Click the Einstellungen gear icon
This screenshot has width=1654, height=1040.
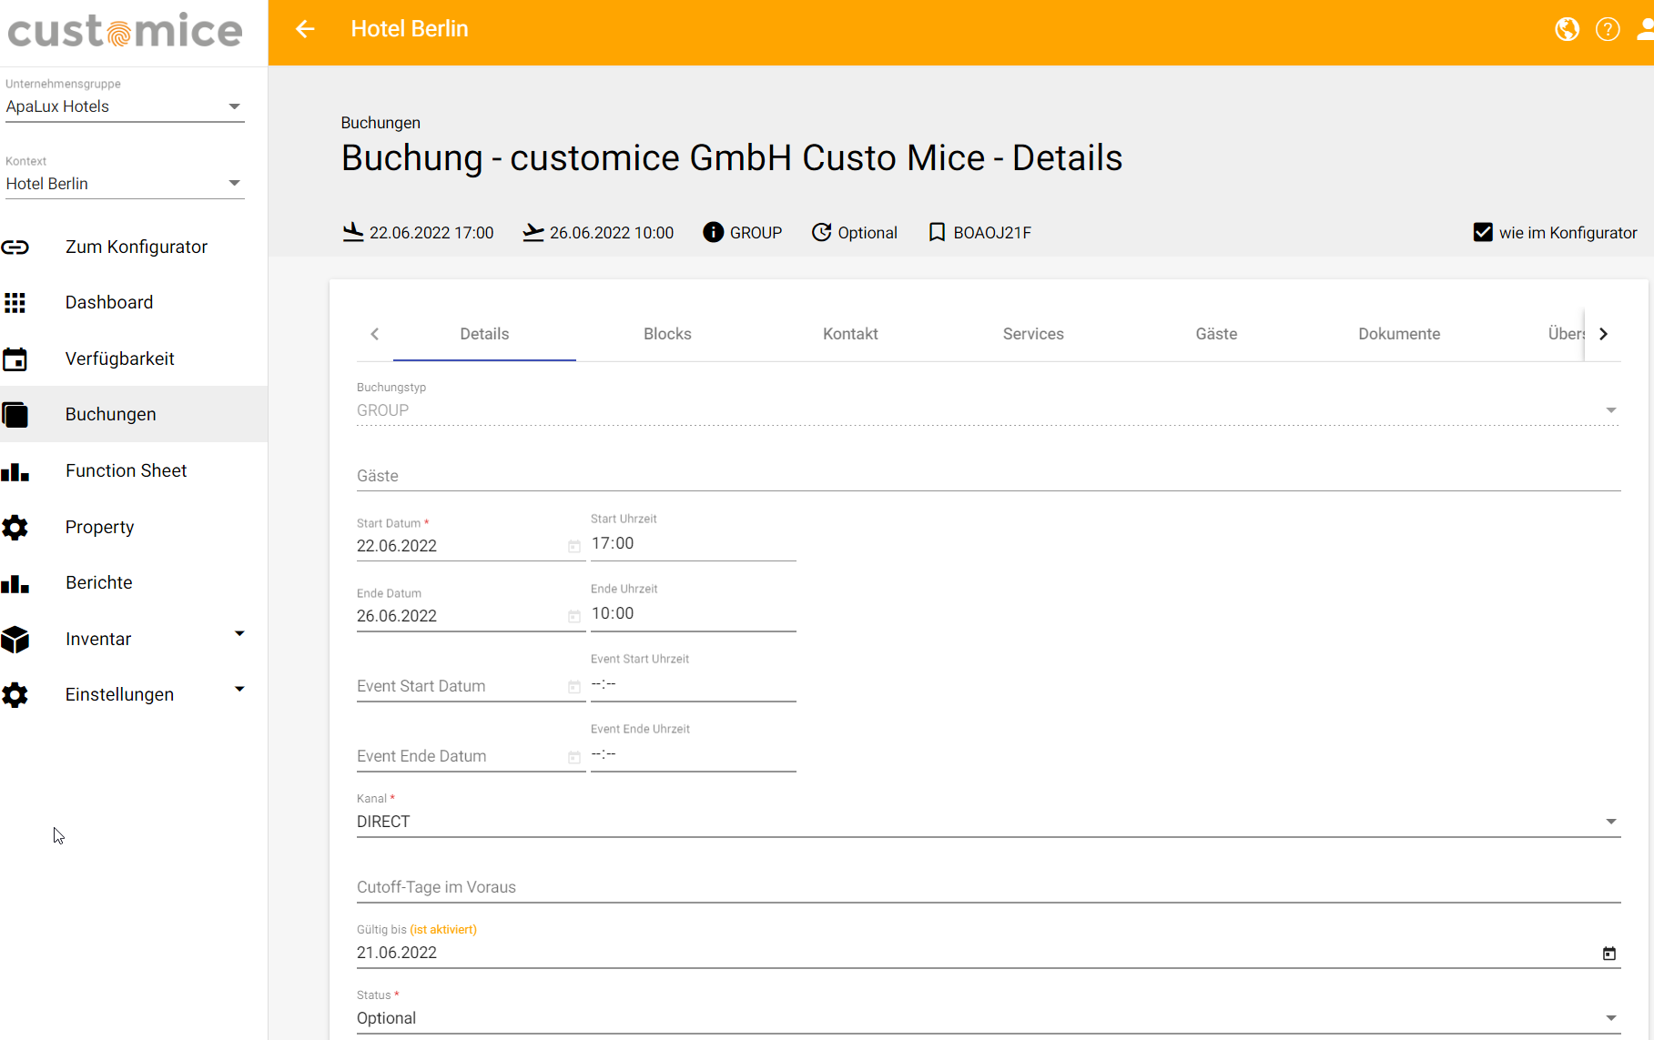coord(15,695)
